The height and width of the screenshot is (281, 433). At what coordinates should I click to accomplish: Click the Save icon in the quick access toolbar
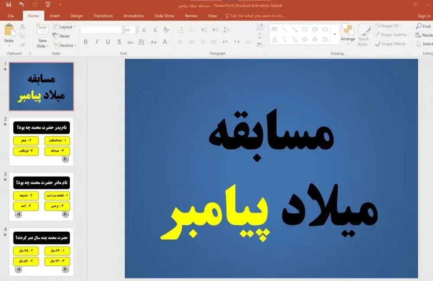click(x=9, y=4)
